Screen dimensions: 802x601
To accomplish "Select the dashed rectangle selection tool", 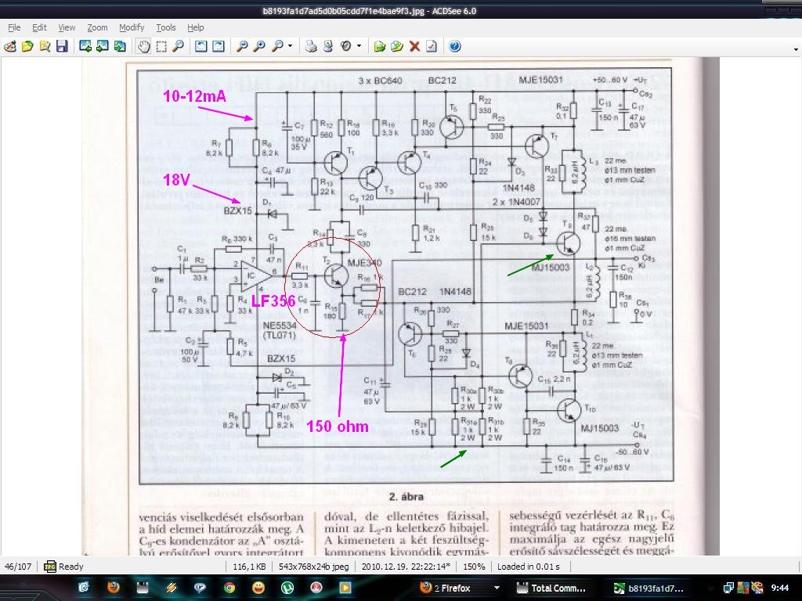I will [161, 46].
